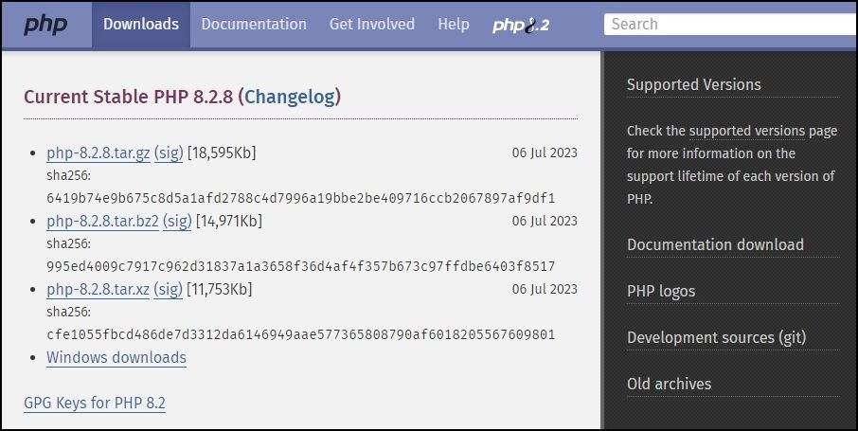Open sig link for tar.gz
The image size is (858, 431).
pos(169,153)
